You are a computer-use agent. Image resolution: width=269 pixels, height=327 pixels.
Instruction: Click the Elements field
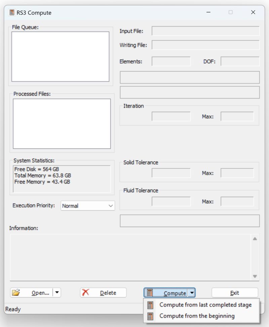tap(171, 61)
